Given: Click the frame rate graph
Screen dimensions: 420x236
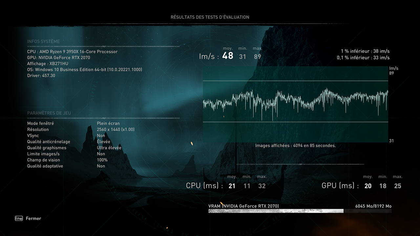Looking at the screenshot, I should (x=295, y=104).
